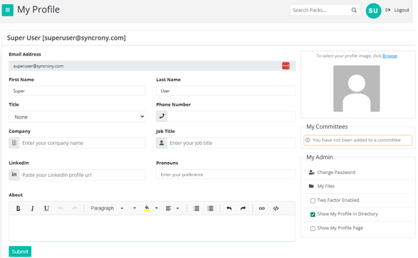
Task: Click the text alignment icon
Action: (168, 208)
